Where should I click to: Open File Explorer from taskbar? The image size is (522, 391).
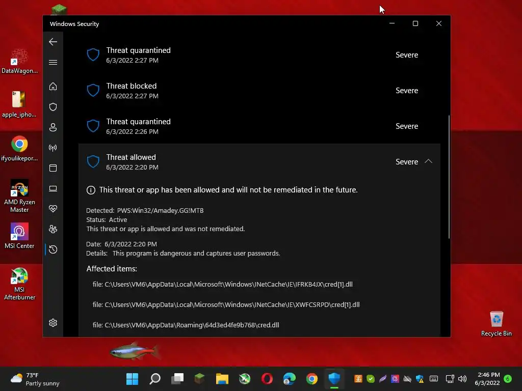pos(222,379)
